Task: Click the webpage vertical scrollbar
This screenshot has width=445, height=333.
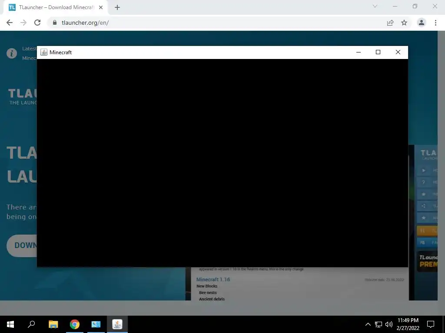Action: [442, 166]
